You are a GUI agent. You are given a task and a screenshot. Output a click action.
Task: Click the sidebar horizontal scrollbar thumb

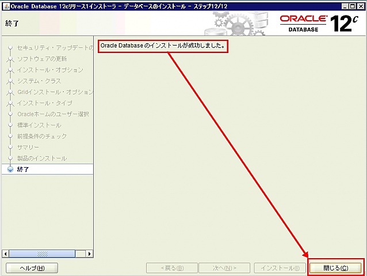[x=42, y=254]
